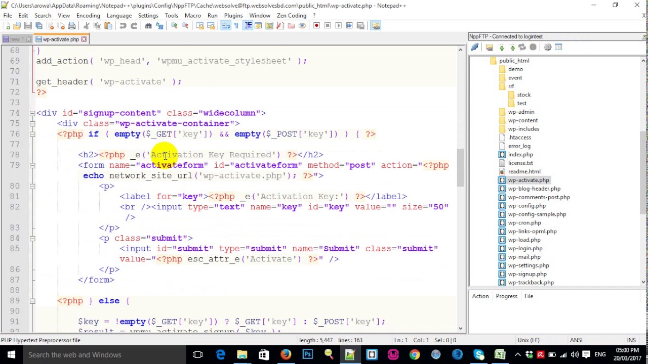The width and height of the screenshot is (648, 364).
Task: Click the Zoom In toolbar icon
Action: pos(174,26)
